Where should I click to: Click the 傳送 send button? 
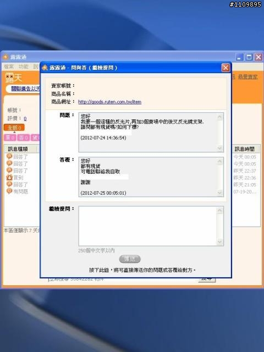[x=130, y=259]
